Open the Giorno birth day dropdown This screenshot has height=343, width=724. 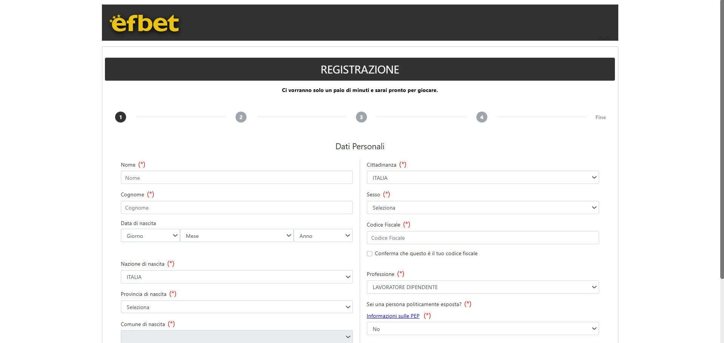150,236
